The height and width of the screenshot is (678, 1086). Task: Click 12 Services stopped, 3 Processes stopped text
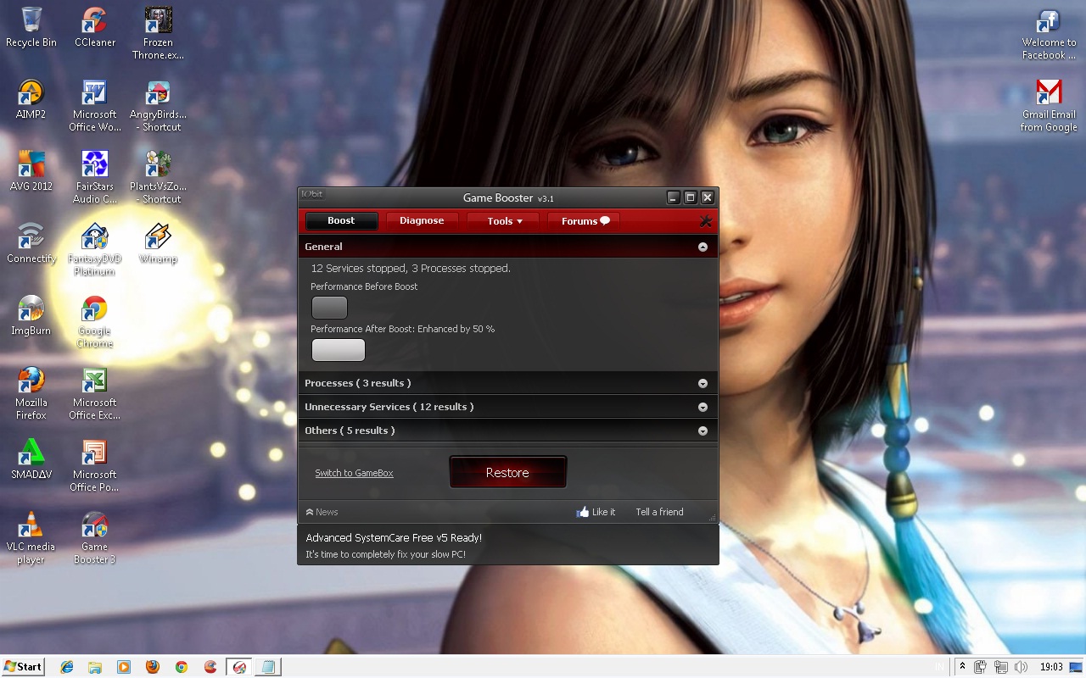coord(411,268)
